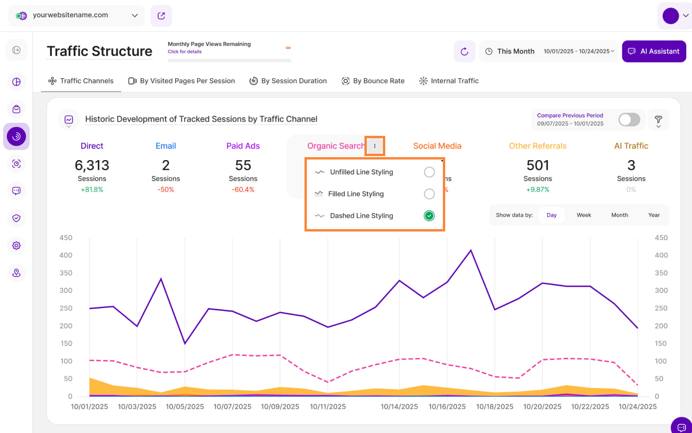Click Organic Search three-dot options icon
Screen dimensions: 692x433
pos(375,146)
